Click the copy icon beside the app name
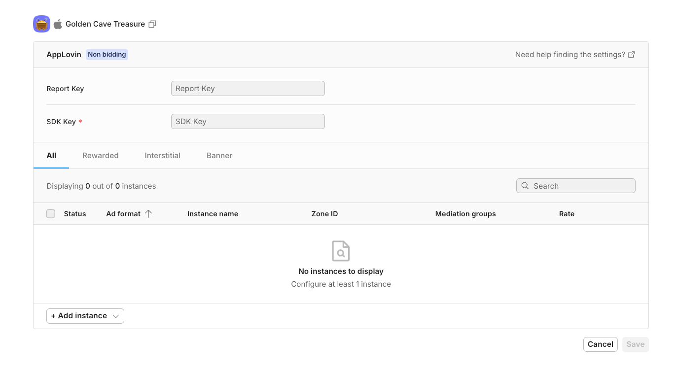 152,24
